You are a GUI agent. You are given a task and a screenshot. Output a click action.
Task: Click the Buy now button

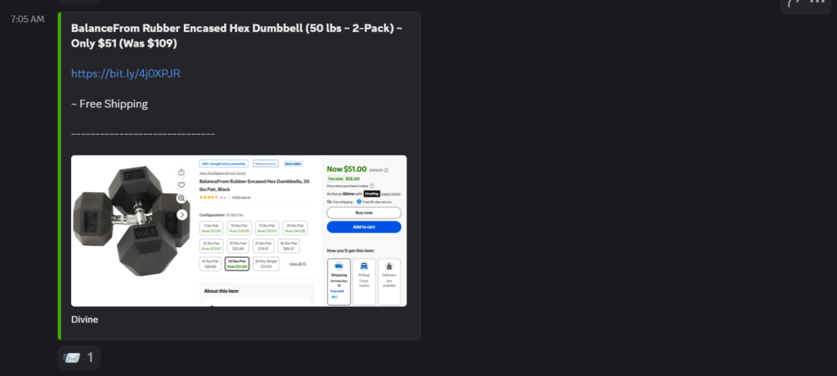tap(364, 212)
